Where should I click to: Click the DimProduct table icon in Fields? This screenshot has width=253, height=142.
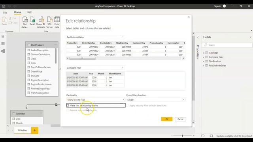(206, 61)
